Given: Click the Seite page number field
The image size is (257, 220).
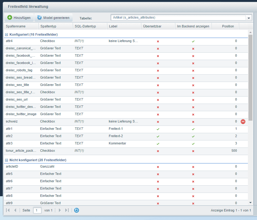Looking at the screenshot, I should click(x=37, y=210).
